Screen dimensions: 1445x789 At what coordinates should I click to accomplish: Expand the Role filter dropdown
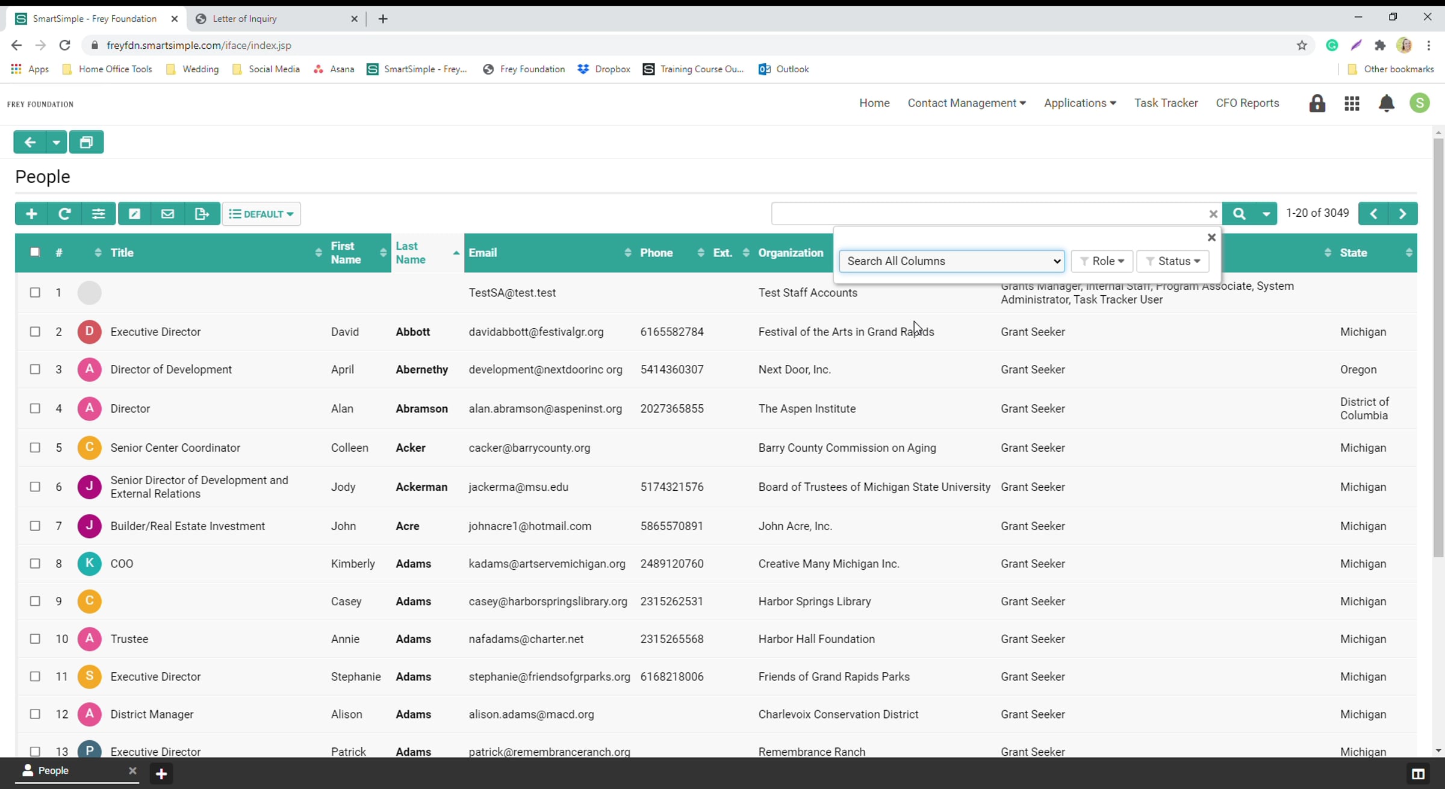tap(1102, 261)
